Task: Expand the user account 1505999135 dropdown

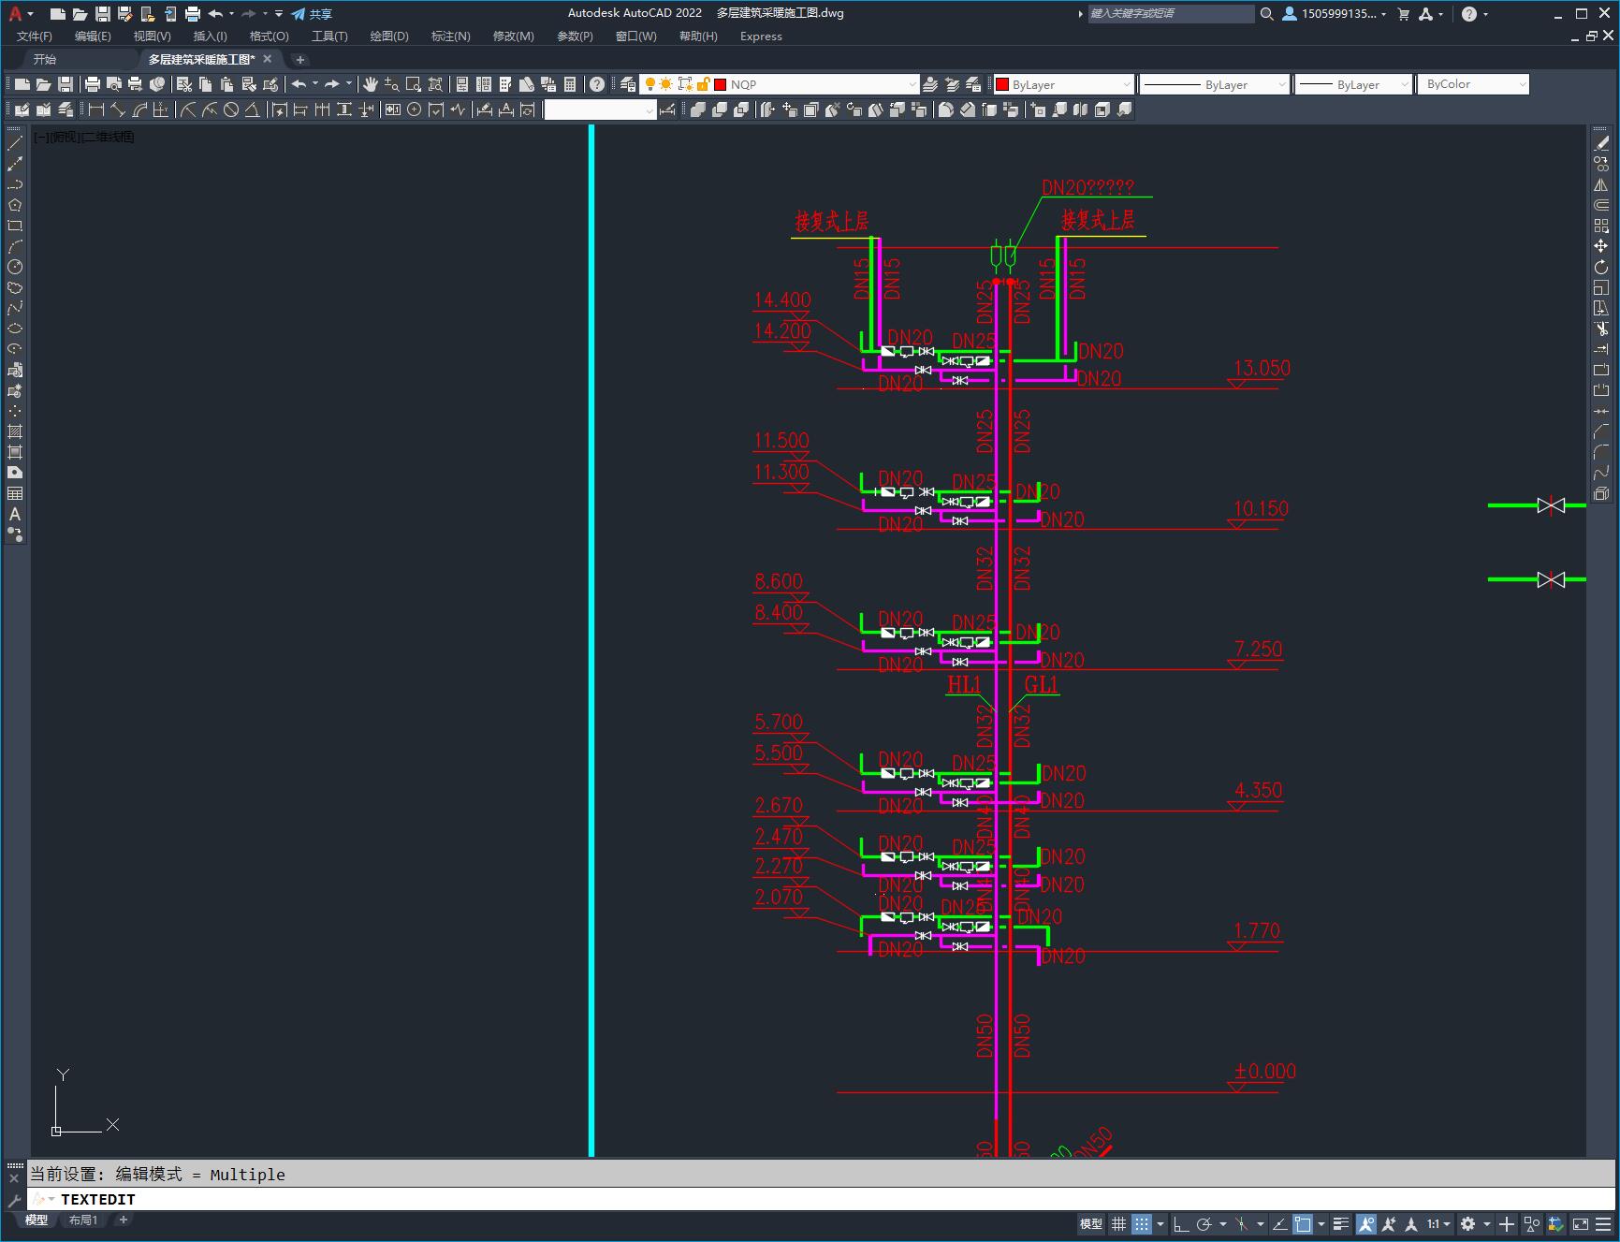Action: 1335,14
